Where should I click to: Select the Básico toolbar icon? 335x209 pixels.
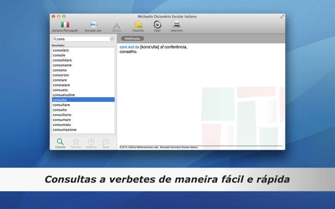click(x=117, y=26)
